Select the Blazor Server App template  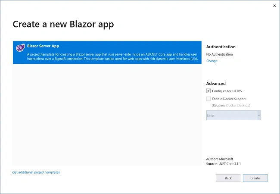107,53
